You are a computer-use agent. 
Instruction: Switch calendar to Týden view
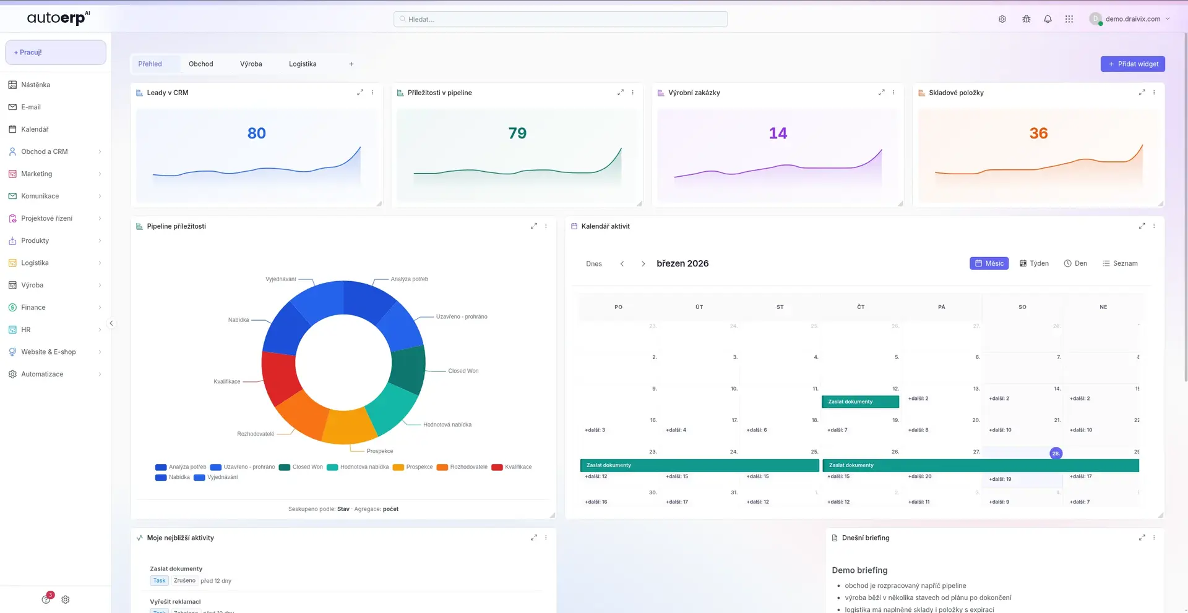pyautogui.click(x=1033, y=263)
